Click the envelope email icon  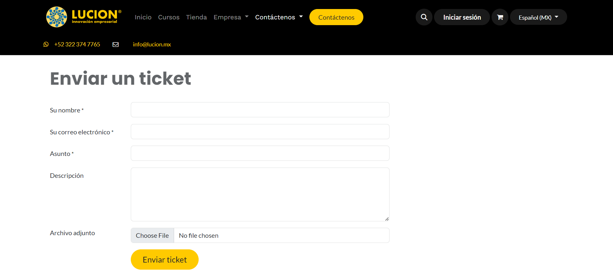(x=116, y=44)
